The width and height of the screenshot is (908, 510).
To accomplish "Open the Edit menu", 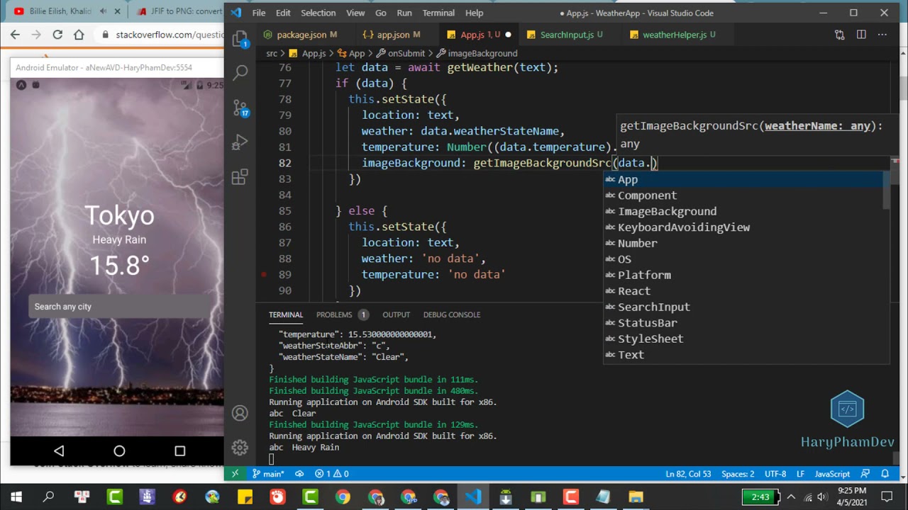I will [x=283, y=13].
